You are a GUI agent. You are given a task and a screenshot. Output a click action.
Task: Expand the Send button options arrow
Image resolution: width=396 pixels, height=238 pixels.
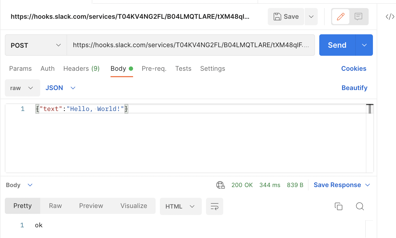coord(364,45)
